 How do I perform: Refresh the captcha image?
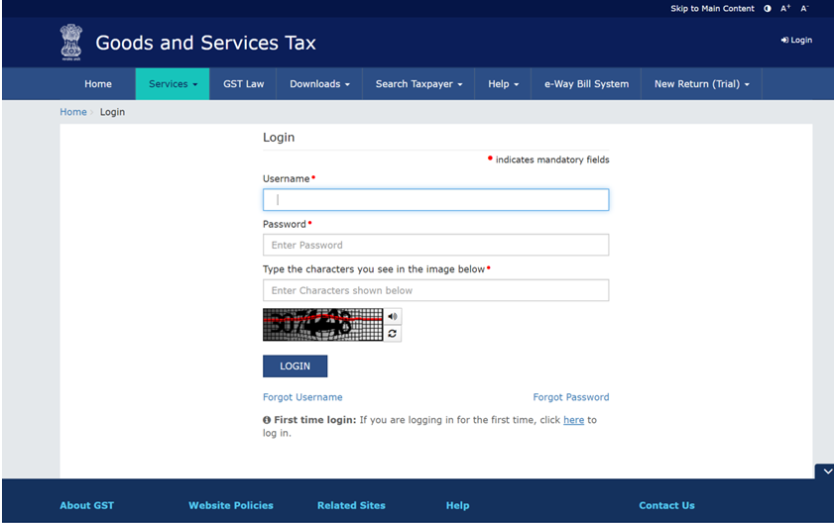click(393, 333)
